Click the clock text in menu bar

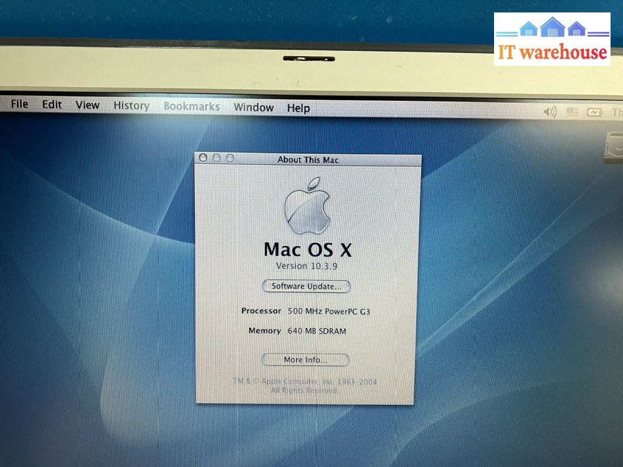pos(616,113)
